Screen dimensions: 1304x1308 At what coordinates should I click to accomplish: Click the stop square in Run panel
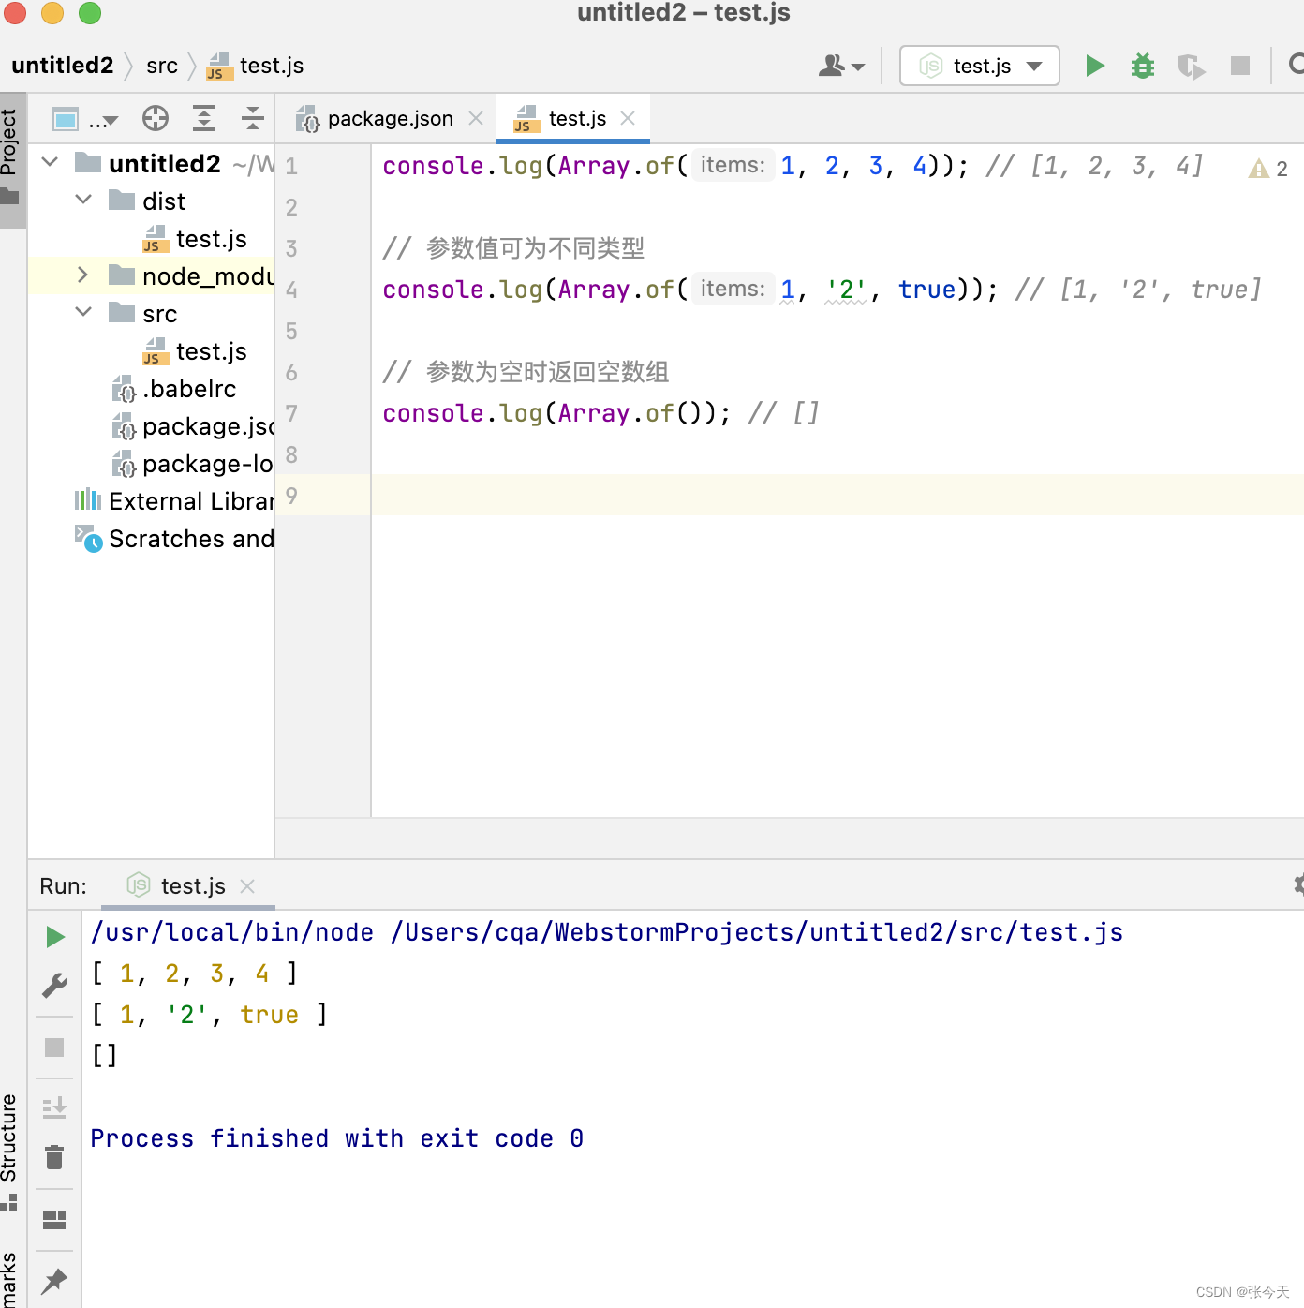[x=54, y=1047]
